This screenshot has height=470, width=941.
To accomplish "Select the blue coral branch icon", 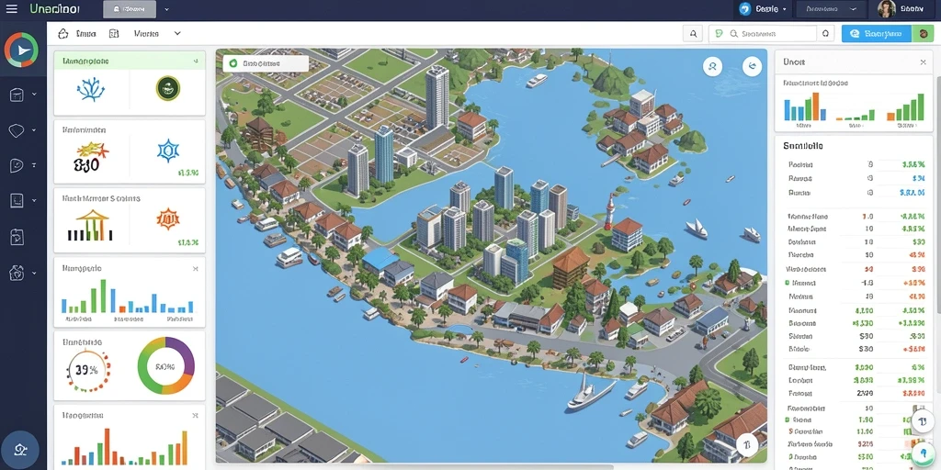I will [x=91, y=89].
